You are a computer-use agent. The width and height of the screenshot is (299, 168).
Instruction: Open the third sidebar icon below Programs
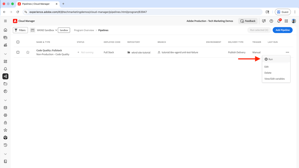click(5, 45)
